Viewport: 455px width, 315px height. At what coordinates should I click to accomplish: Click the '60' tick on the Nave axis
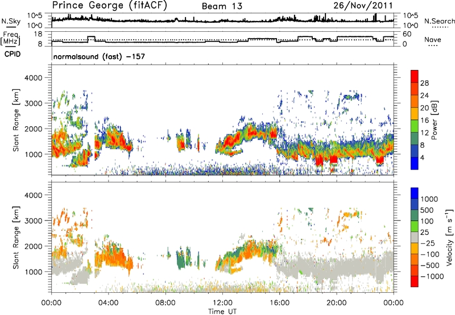[407, 34]
